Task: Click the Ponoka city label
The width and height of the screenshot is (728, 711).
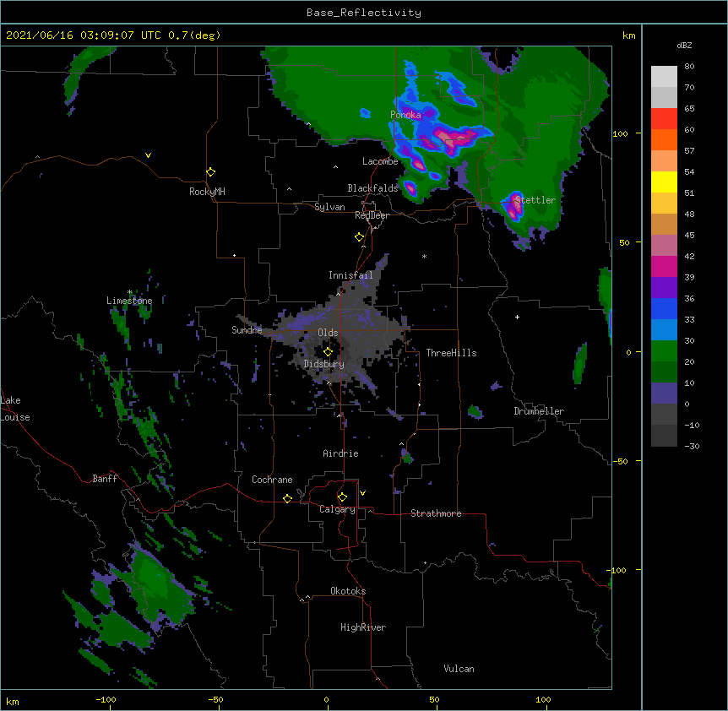Action: (405, 115)
